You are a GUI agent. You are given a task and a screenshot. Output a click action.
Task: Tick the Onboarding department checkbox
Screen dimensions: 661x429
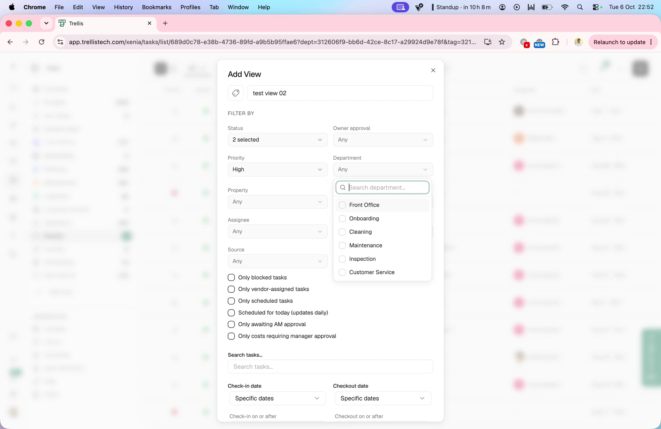(x=342, y=219)
